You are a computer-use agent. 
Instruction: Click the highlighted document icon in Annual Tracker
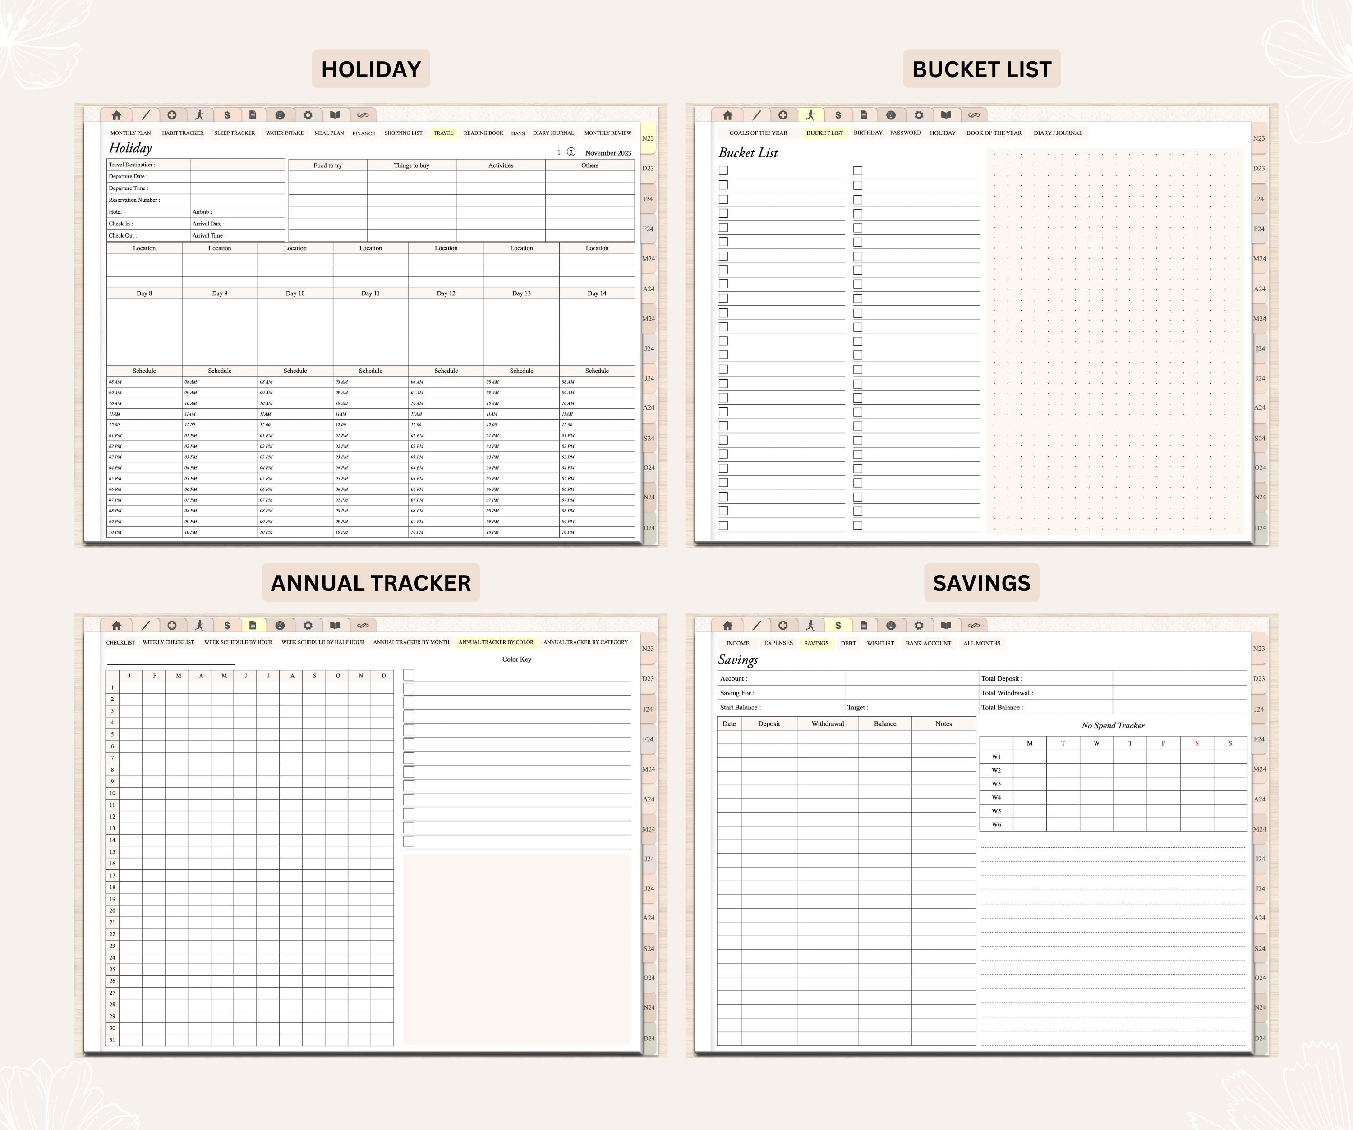point(253,625)
